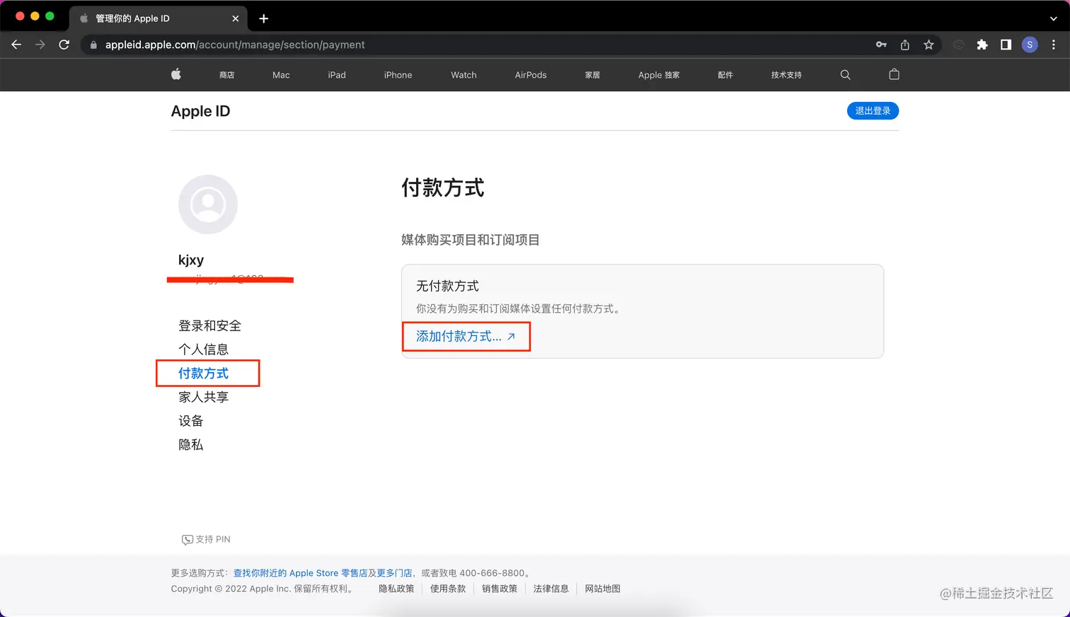This screenshot has width=1070, height=617.
Task: Click the browser forward arrow
Action: pos(40,45)
